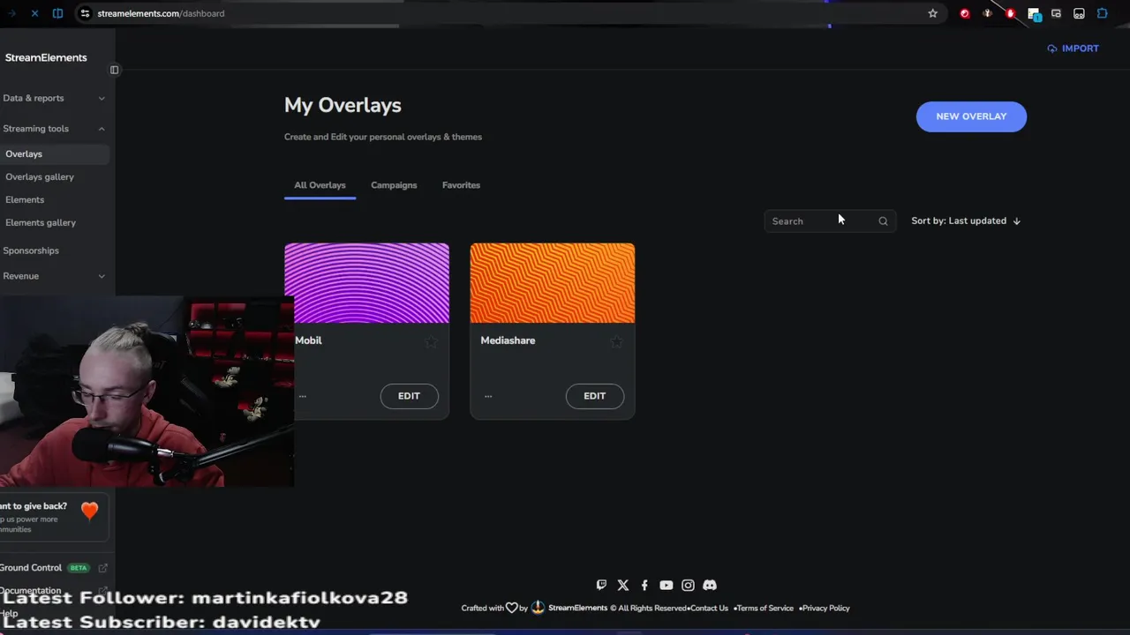Stop page loading X button
Image resolution: width=1130 pixels, height=635 pixels.
click(34, 13)
